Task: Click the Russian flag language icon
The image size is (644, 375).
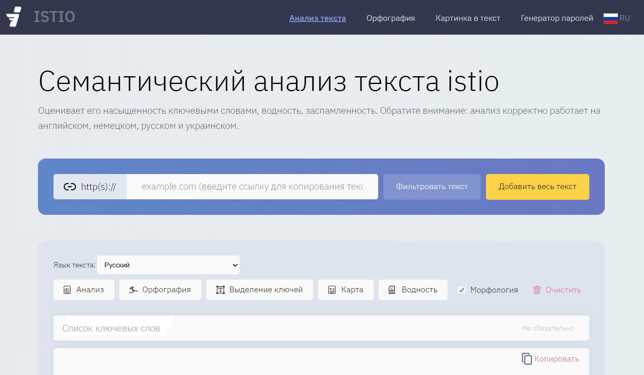Action: (x=611, y=18)
